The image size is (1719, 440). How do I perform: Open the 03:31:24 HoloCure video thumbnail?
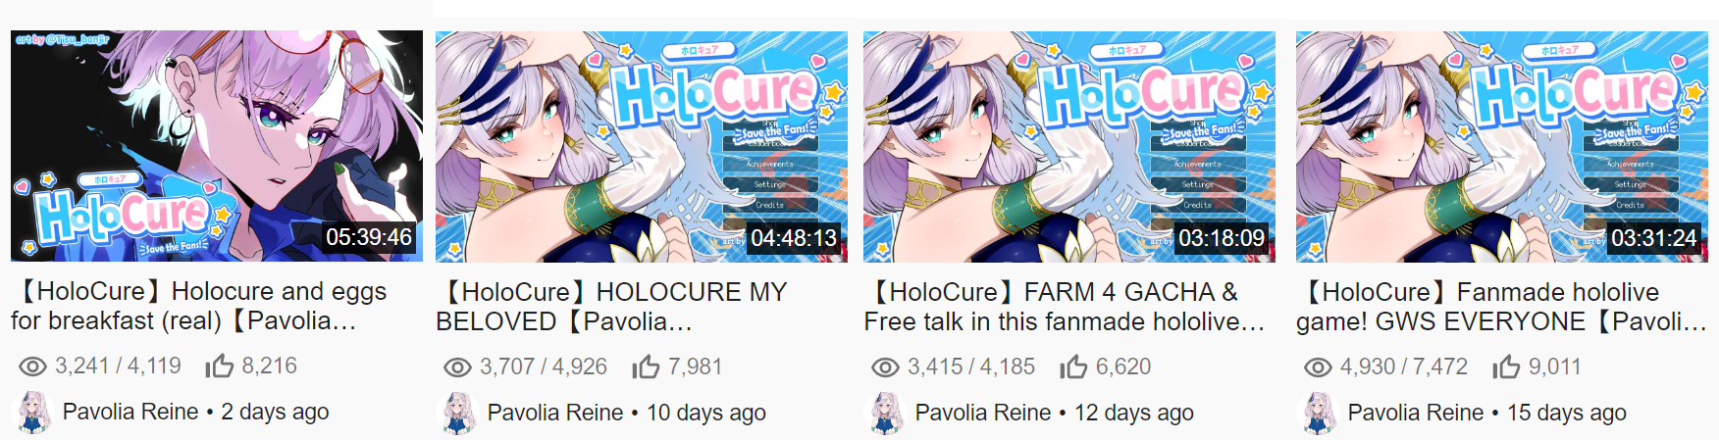1502,147
